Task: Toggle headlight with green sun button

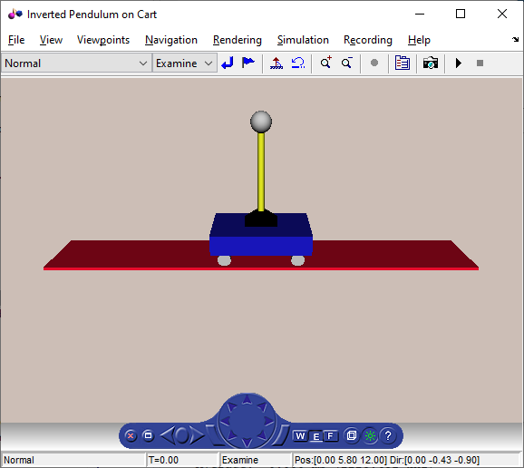Action: [370, 436]
